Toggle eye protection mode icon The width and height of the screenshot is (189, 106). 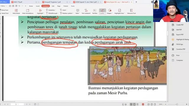pos(126,104)
